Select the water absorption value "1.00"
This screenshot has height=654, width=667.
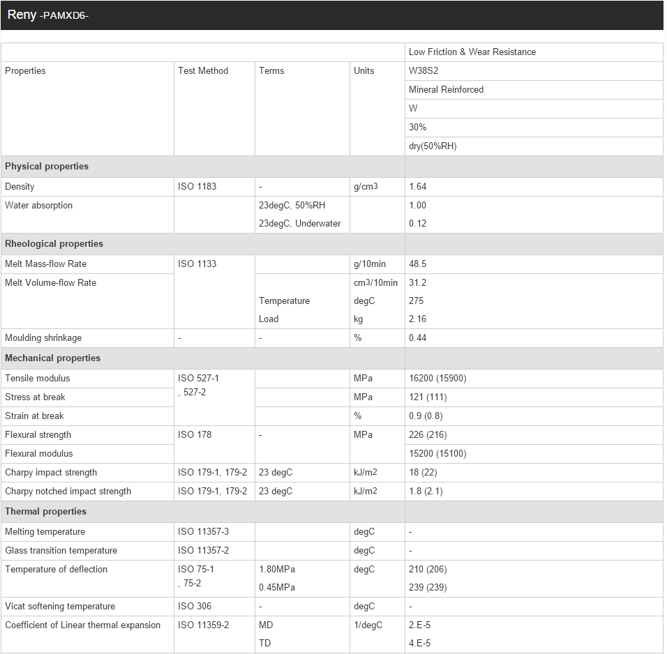[x=417, y=206]
